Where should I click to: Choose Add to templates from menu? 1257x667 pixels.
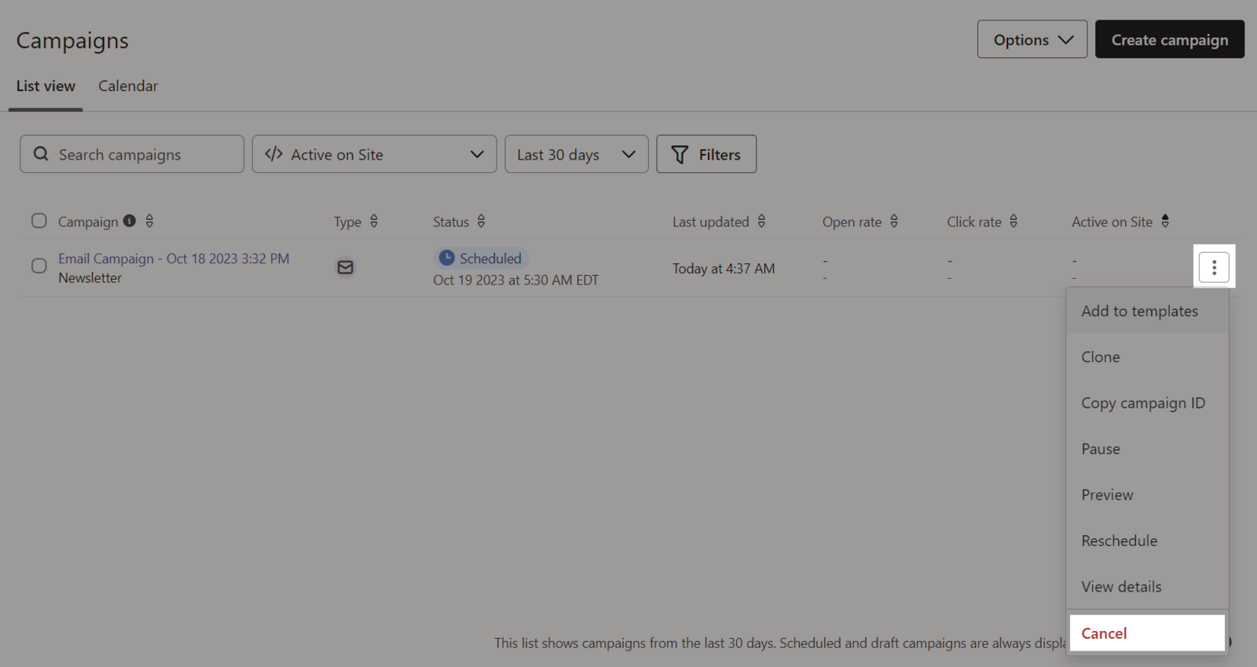[x=1147, y=311]
